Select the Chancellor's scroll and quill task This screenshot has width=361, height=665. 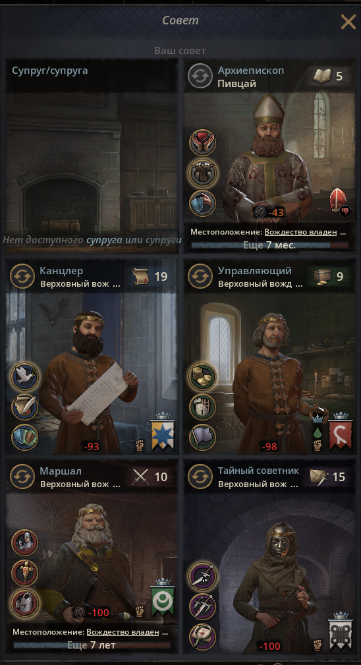pyautogui.click(x=25, y=407)
